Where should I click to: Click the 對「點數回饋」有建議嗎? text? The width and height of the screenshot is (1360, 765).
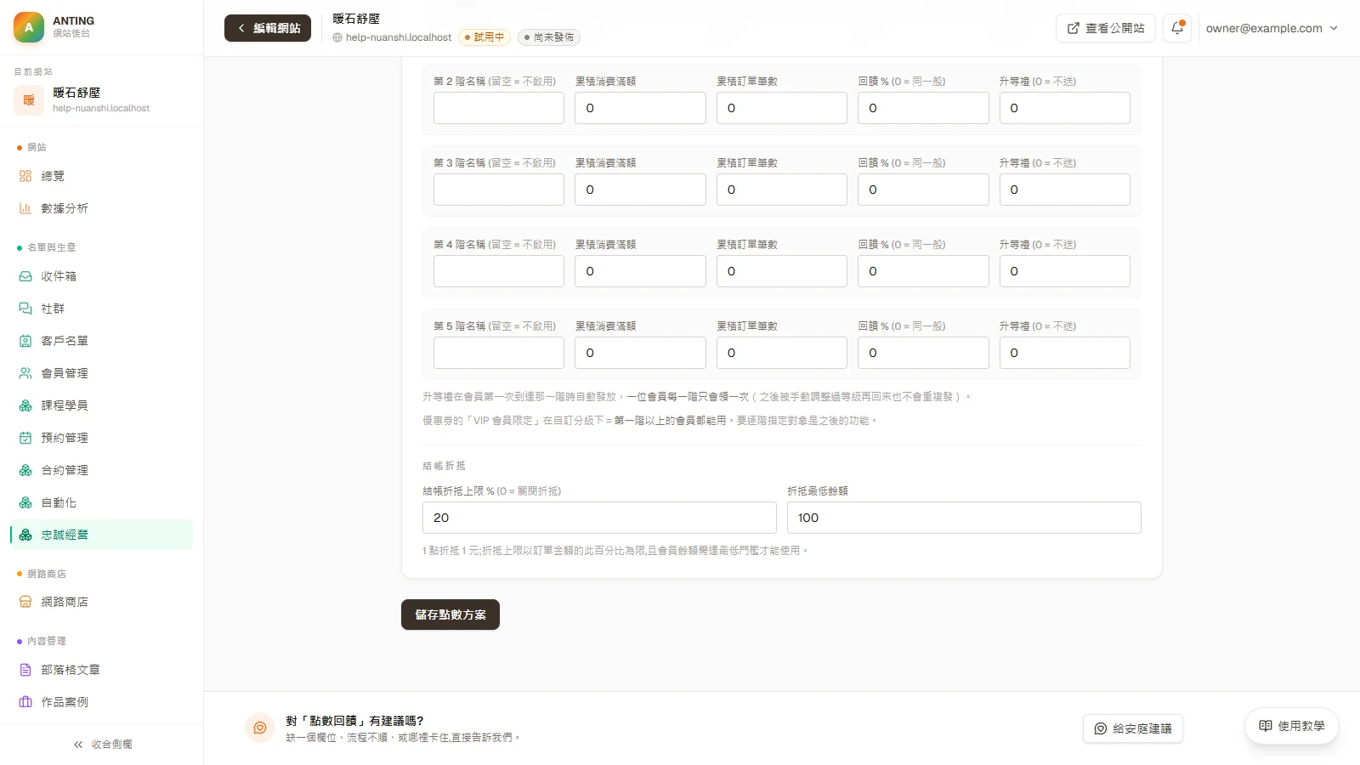(354, 721)
